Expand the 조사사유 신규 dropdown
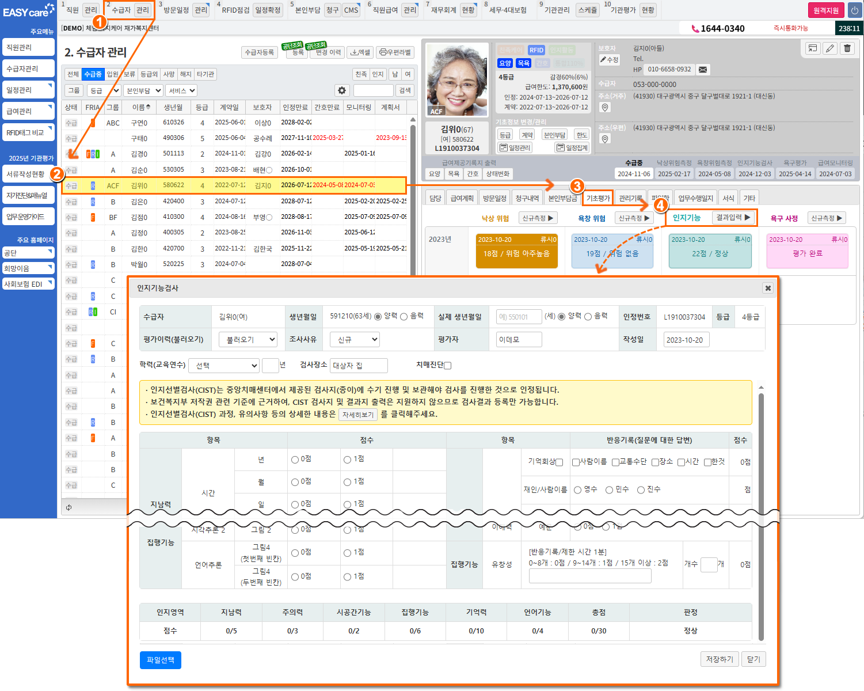Screen dimensions: 864x691 [x=355, y=340]
